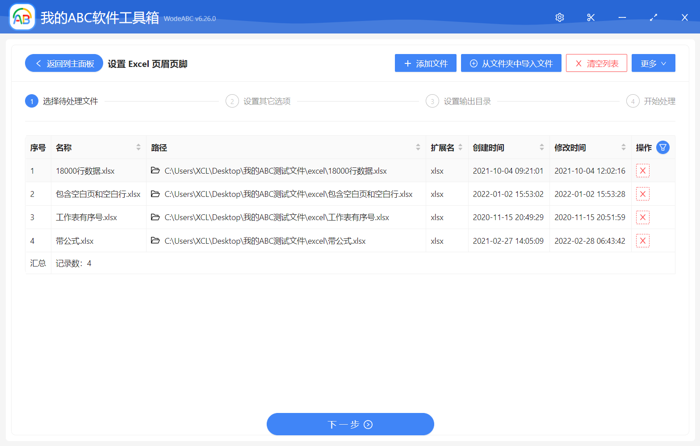The height and width of the screenshot is (446, 700).
Task: Click the scissors icon in the title bar
Action: point(591,17)
